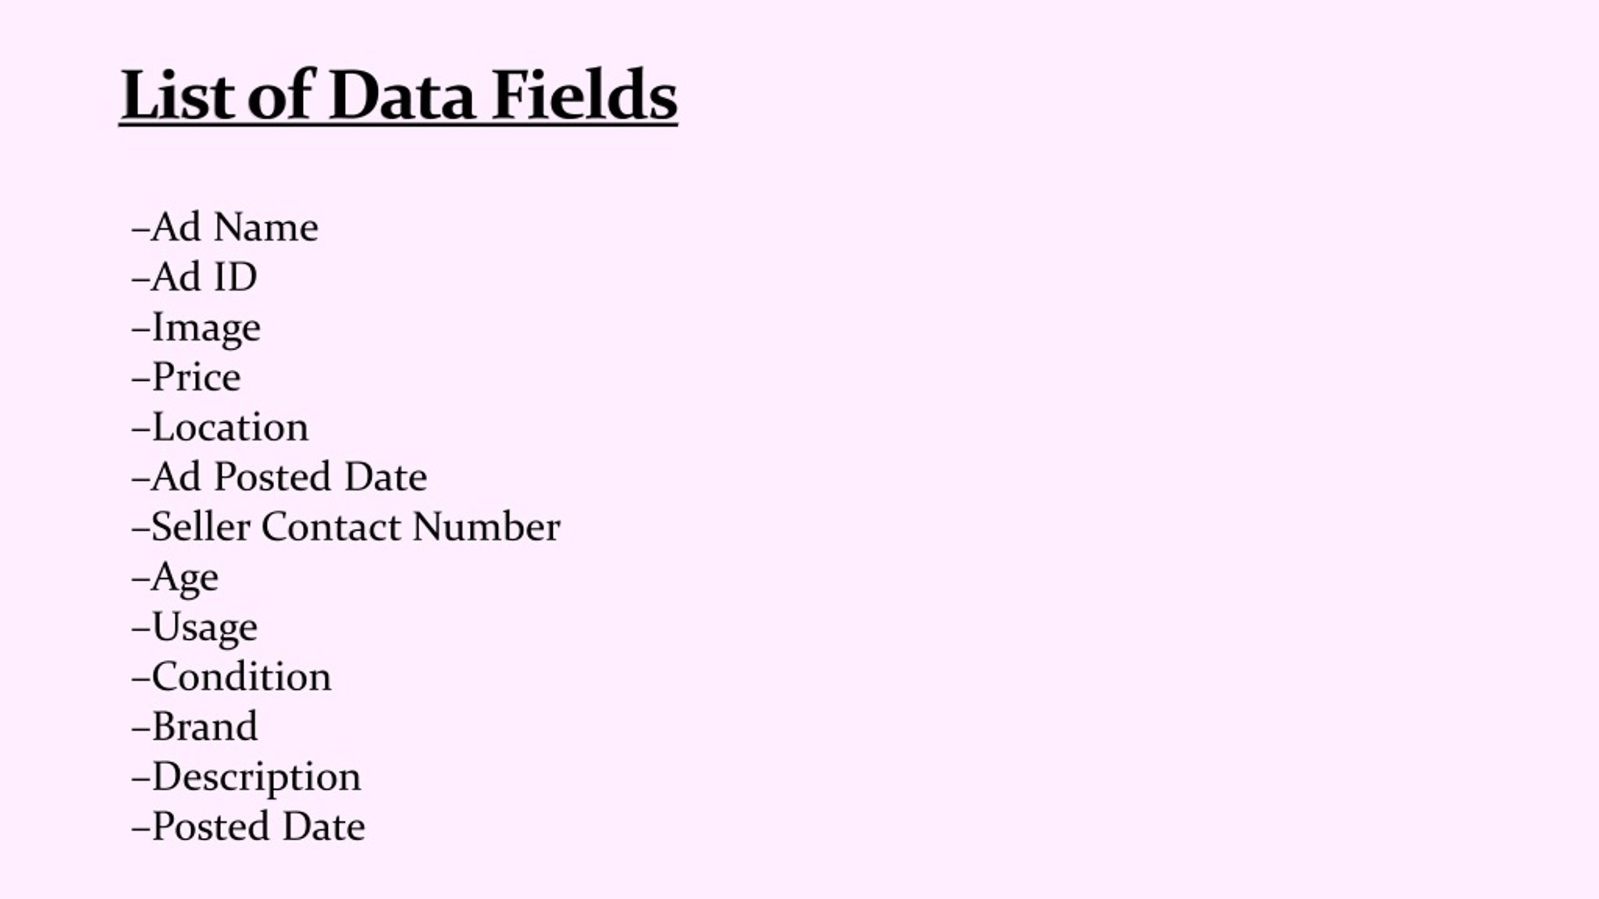This screenshot has width=1599, height=899.
Task: Click the word List in title
Action: 177,95
